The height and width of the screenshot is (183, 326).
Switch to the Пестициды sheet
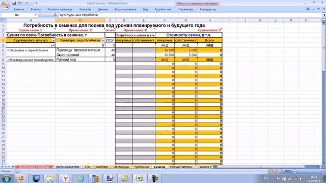tap(121, 167)
